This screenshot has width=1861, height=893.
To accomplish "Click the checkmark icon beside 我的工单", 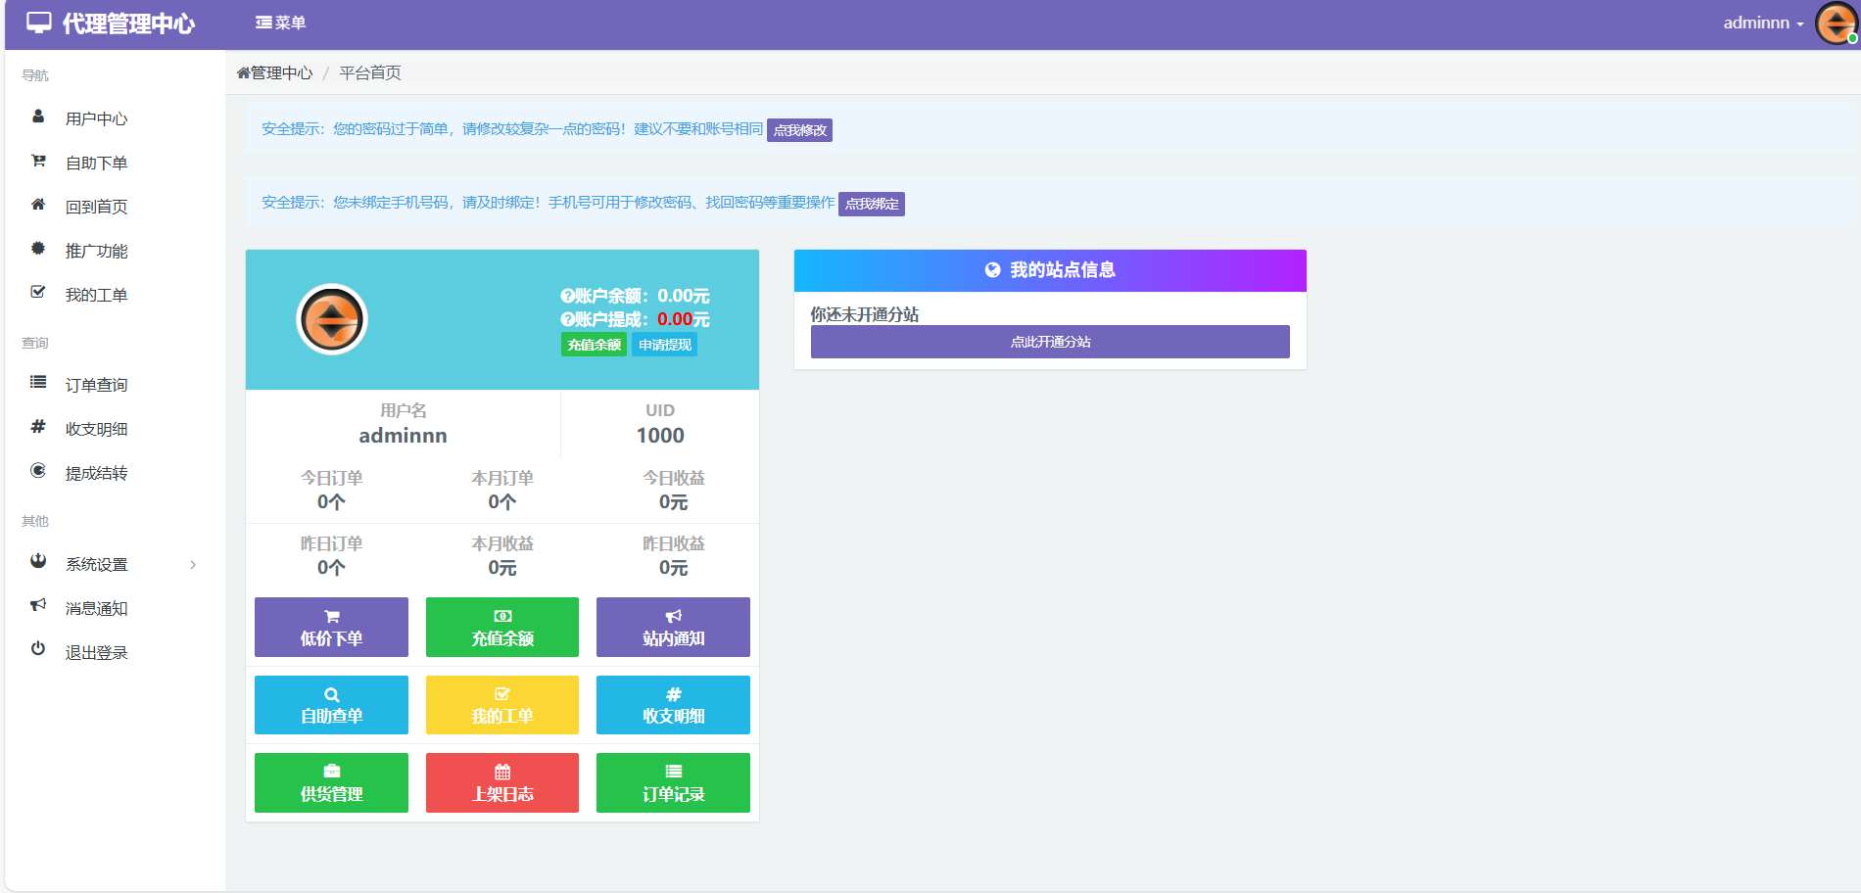I will tap(38, 292).
